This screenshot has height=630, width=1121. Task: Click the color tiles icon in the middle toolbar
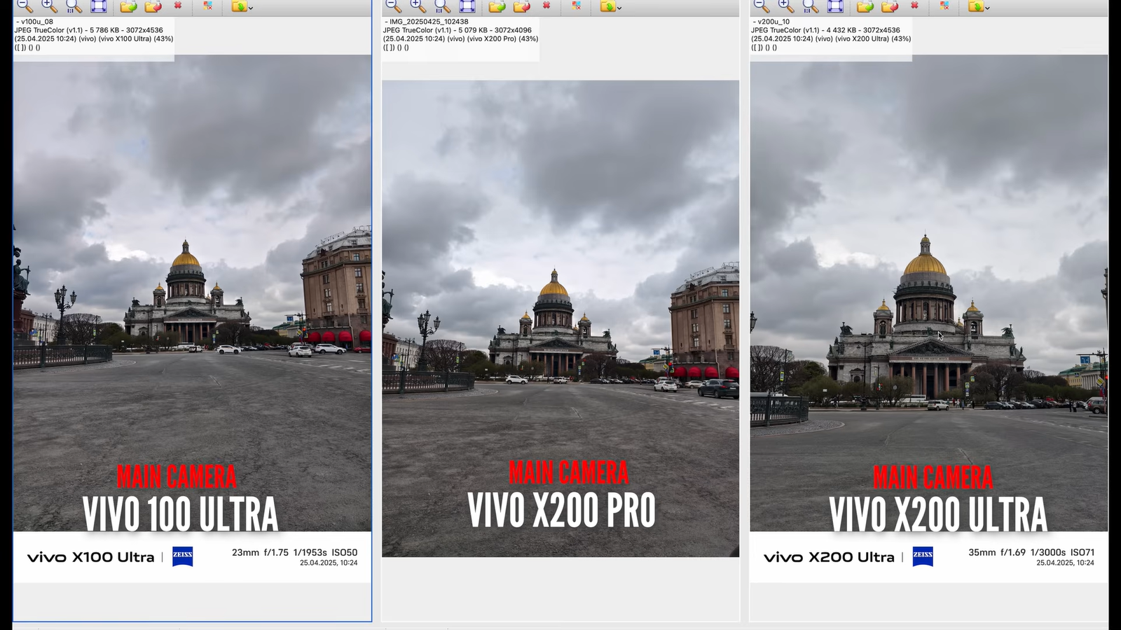point(576,7)
